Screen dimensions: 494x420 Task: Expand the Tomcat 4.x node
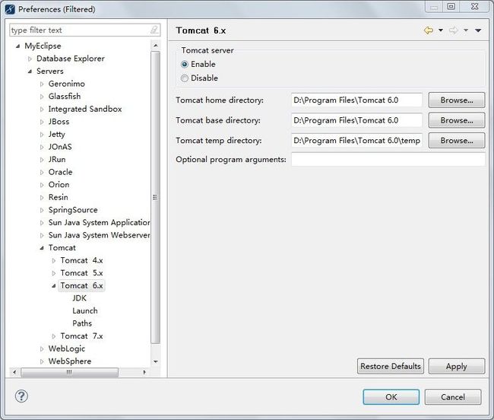pos(53,260)
